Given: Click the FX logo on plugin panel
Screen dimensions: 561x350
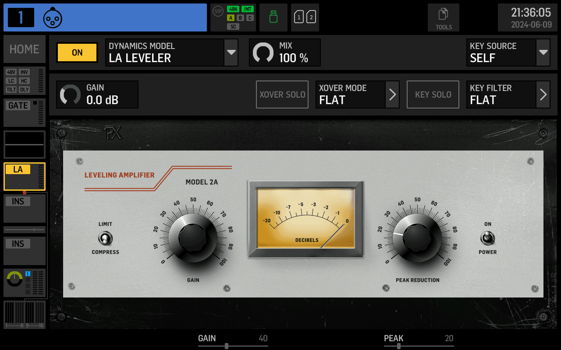Looking at the screenshot, I should (112, 133).
